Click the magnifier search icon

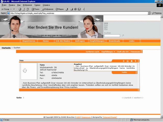tap(123, 36)
